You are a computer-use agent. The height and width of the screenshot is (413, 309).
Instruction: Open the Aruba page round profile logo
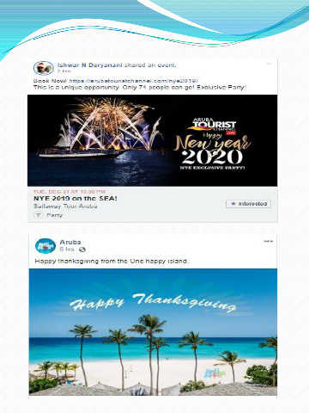[45, 246]
